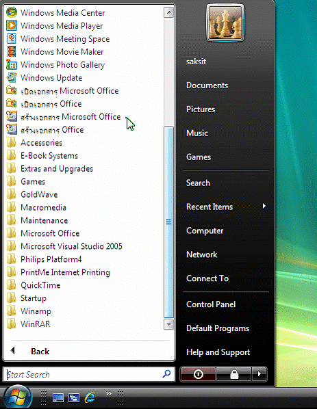Screen dimensions: 317x409
Task: Click the Show Desktop quick launch icon
Action: [58, 398]
